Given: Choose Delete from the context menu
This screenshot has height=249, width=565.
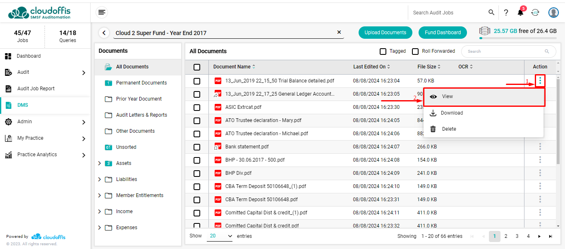Looking at the screenshot, I should point(484,129).
